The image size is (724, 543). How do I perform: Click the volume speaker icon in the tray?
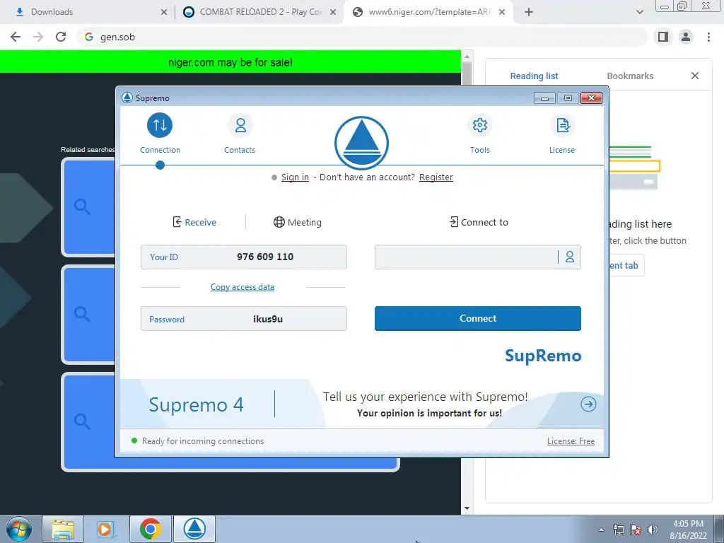point(652,530)
